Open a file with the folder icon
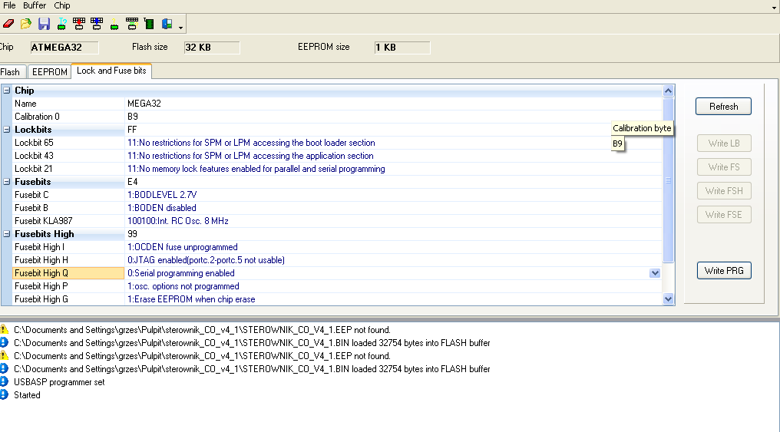Screen dimensions: 780x432 (x=26, y=24)
